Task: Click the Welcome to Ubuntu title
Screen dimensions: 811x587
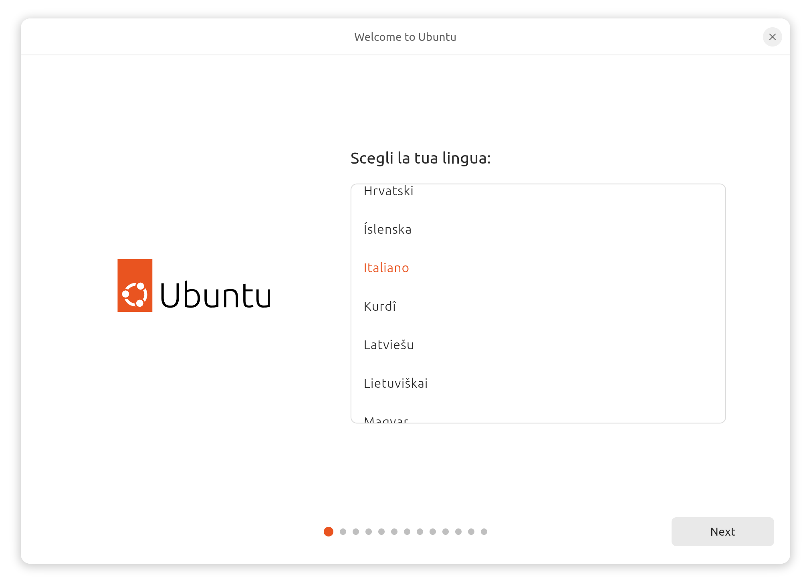Action: [x=405, y=37]
